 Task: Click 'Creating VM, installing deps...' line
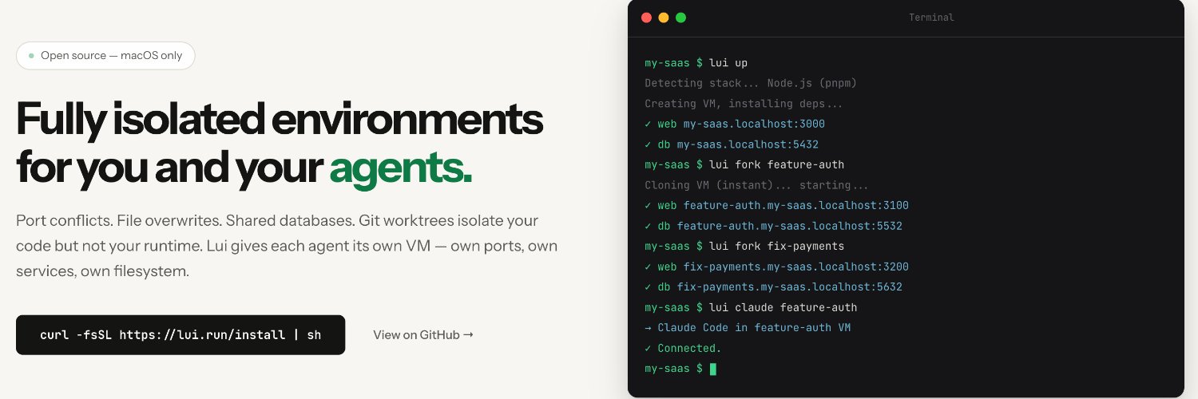744,104
